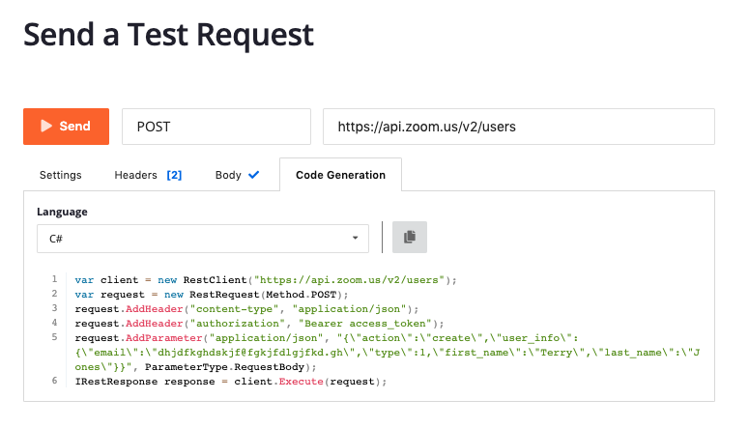The image size is (749, 428).
Task: Open the Settings tab
Action: 60,176
